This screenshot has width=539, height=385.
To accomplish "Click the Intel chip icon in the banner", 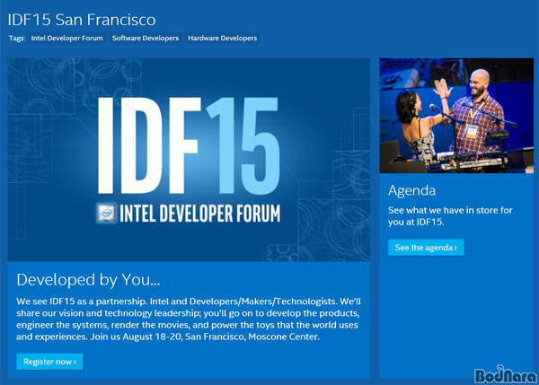I will click(x=106, y=213).
